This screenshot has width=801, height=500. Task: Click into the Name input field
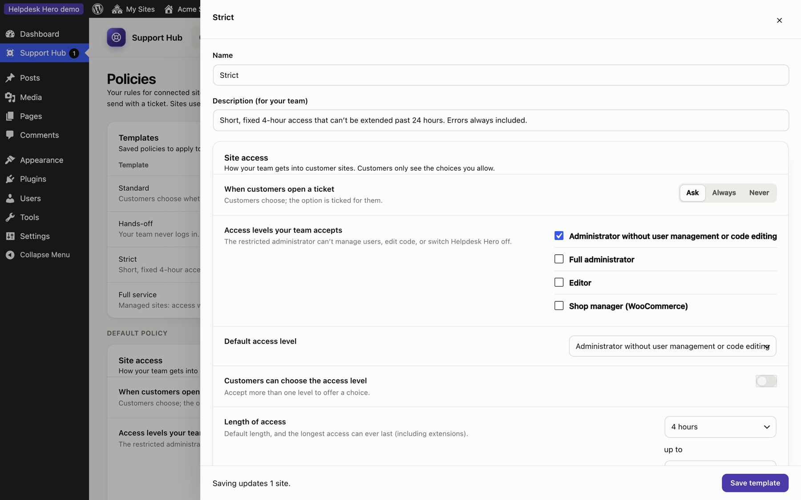(x=501, y=75)
